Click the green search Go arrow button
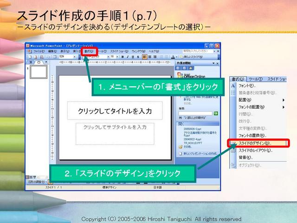297x223 pixels. pos(216,113)
